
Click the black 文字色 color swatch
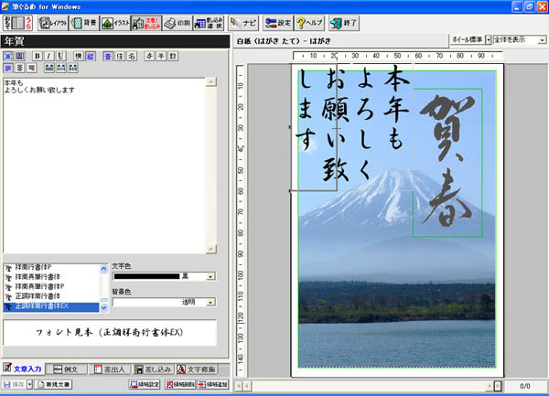(x=145, y=276)
